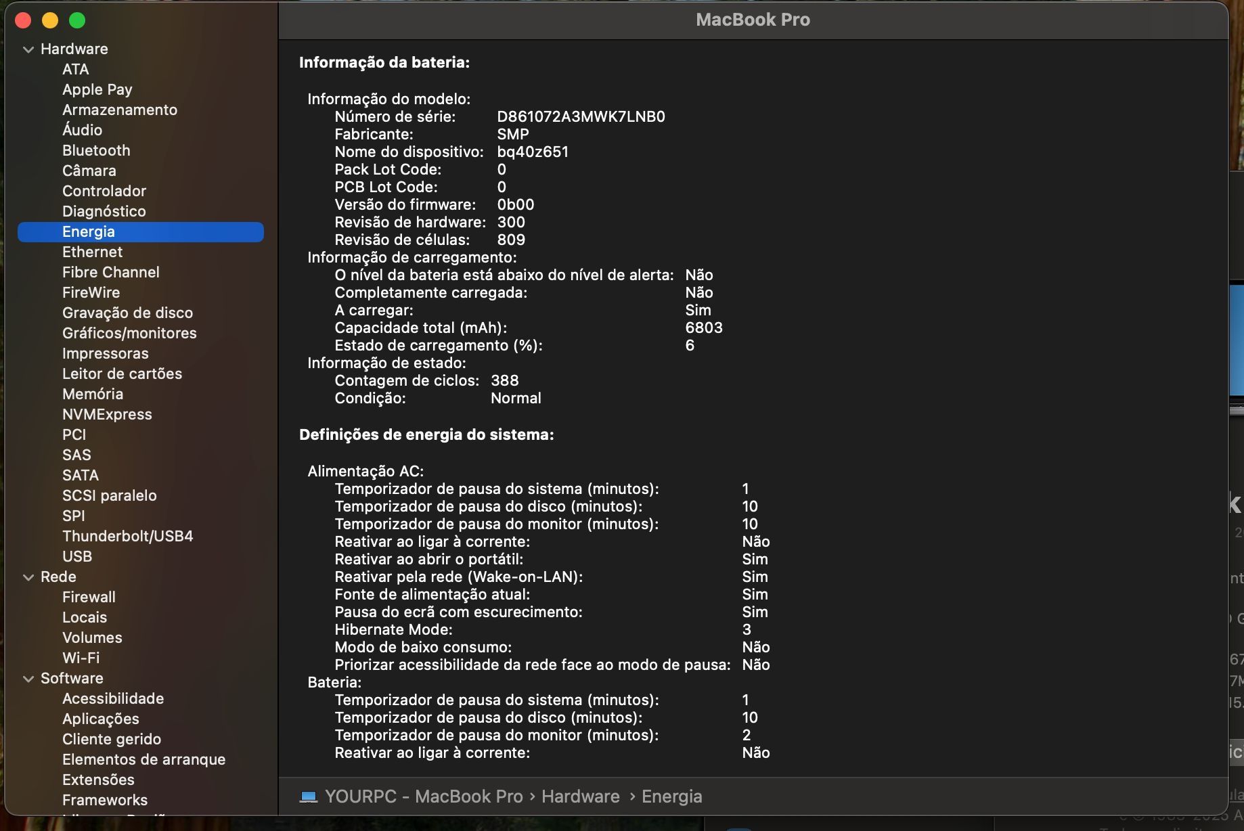Open the NVMExpress entry

point(107,414)
